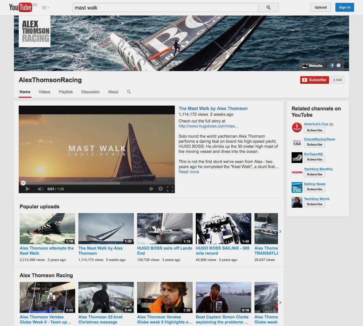This screenshot has width=363, height=326.
Task: Open the EmTeamNZ channel link
Action: click(313, 154)
